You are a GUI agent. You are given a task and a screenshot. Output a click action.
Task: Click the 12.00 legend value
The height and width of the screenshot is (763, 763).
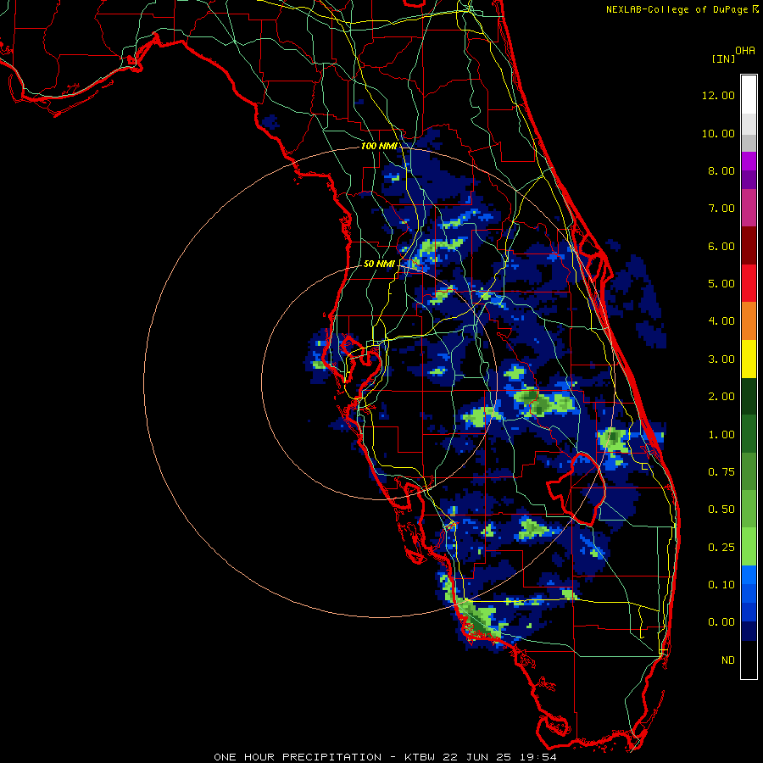click(718, 95)
